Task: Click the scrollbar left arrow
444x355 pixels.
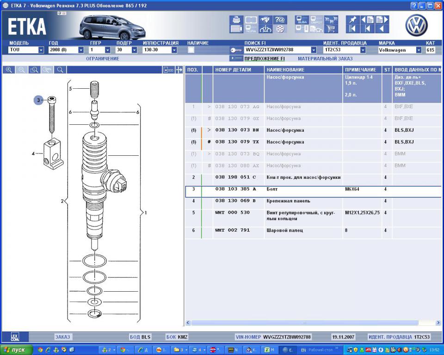Action: pyautogui.click(x=188, y=323)
